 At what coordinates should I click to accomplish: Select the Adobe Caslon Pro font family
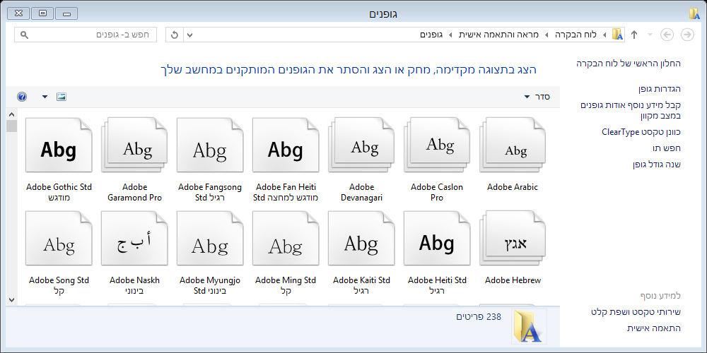[437, 147]
